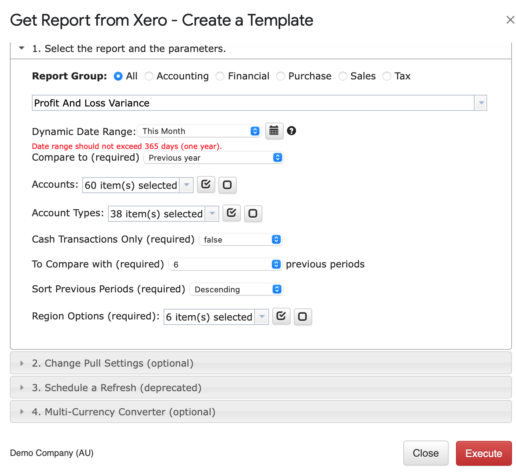
Task: Select the Accounting report group radio
Action: [149, 76]
